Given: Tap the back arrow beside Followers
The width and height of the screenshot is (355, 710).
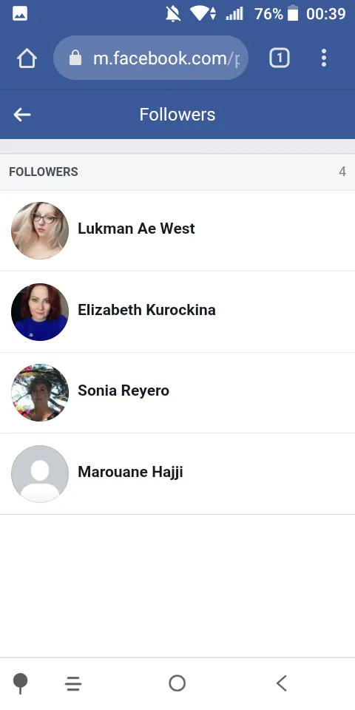Looking at the screenshot, I should tap(21, 115).
